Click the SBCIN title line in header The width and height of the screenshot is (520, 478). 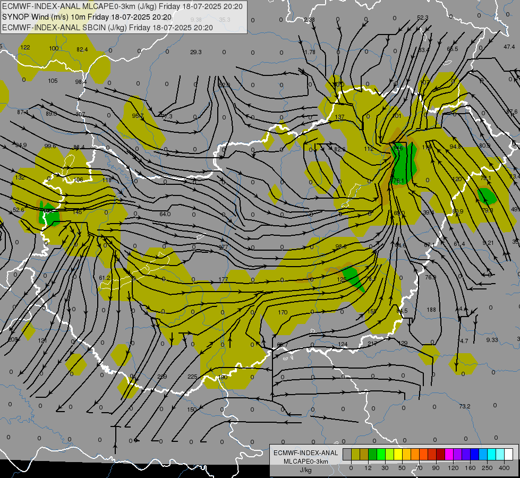pyautogui.click(x=107, y=28)
